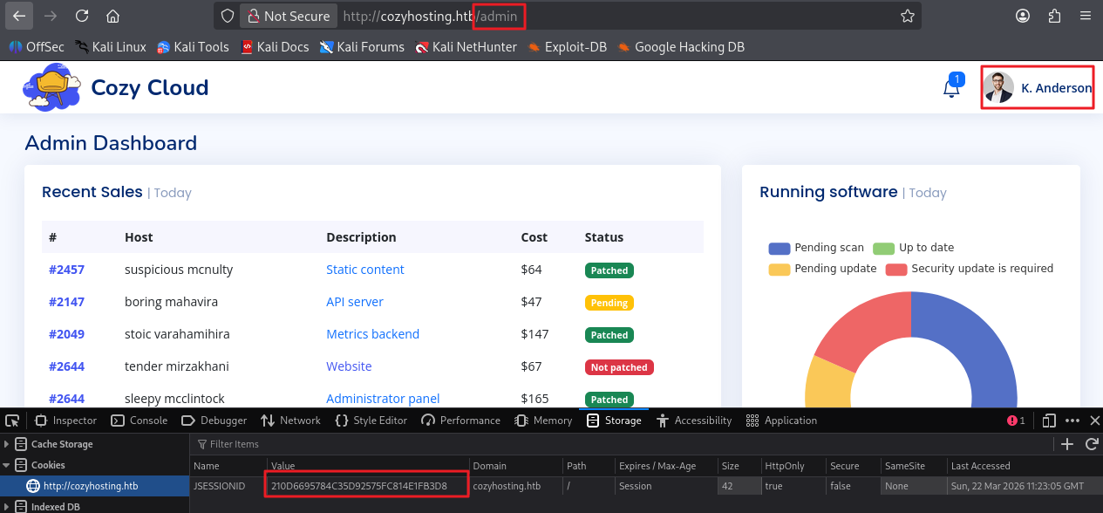This screenshot has width=1103, height=513.
Task: Toggle Responsive Design Mode icon in DevTools
Action: click(x=1049, y=421)
